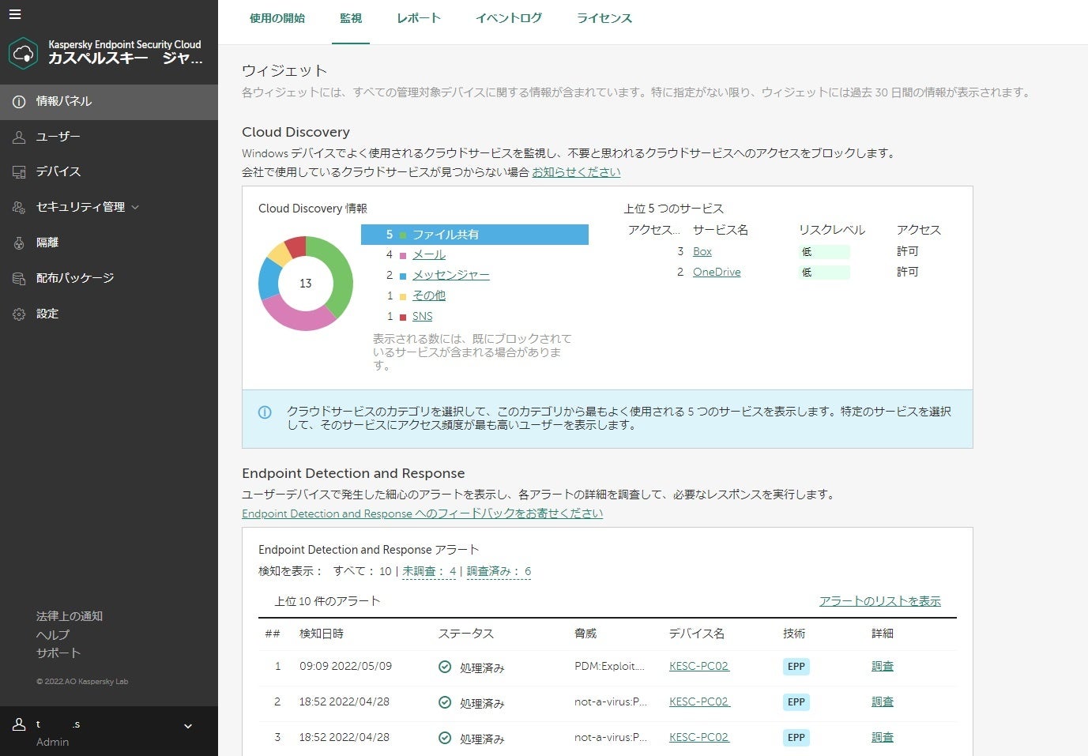Click the Kaspersky cloud logo icon
This screenshot has width=1088, height=756.
click(x=24, y=53)
